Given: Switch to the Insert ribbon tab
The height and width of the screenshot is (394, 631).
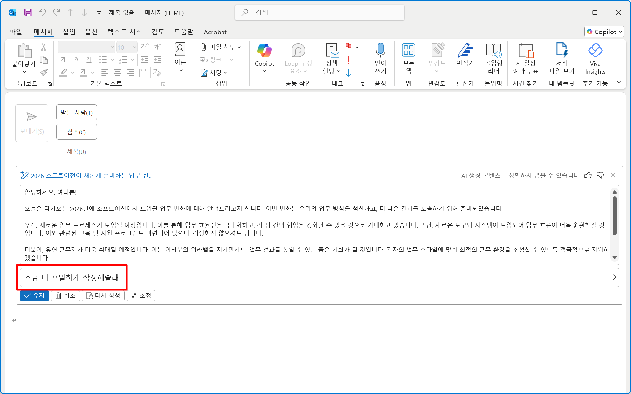Looking at the screenshot, I should click(x=69, y=32).
